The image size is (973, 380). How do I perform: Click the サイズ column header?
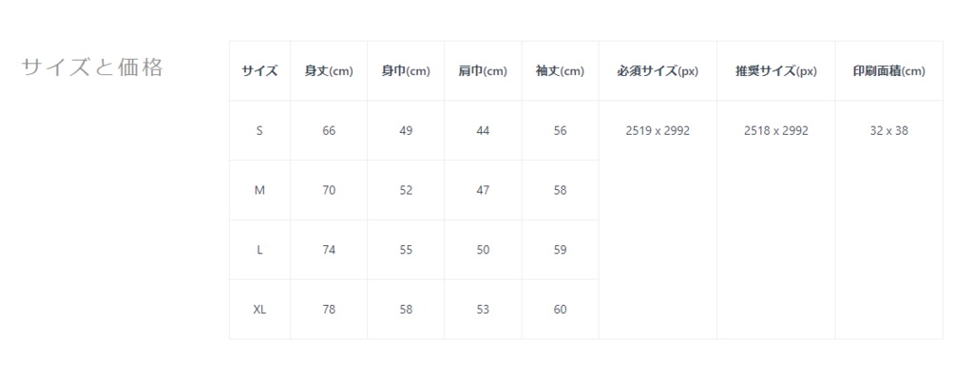259,70
